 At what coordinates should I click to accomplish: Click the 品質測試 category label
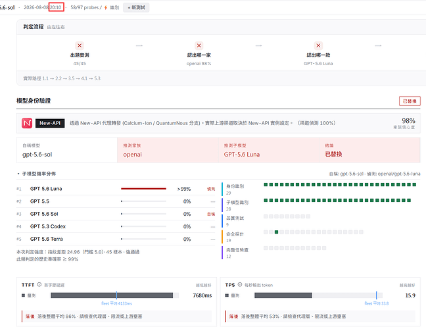pos(235,218)
